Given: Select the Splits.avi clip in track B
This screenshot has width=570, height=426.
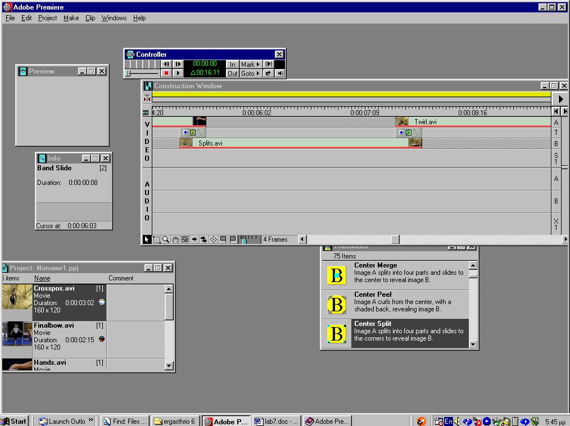Looking at the screenshot, I should pos(300,143).
